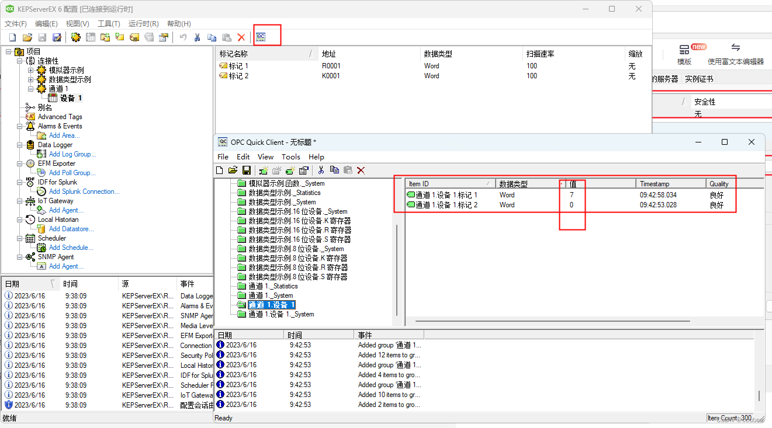Select 通道 1.设备 1.标记 2 item in Quick Client
This screenshot has height=428, width=772.
446,205
